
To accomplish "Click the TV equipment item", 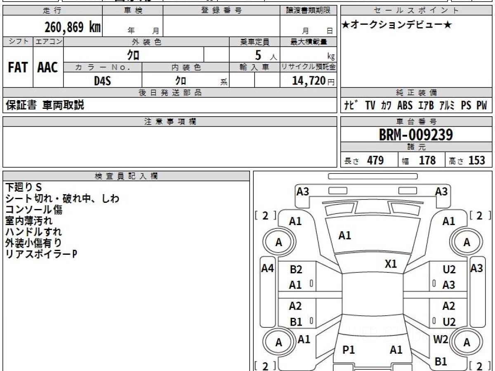I will click(x=370, y=106).
